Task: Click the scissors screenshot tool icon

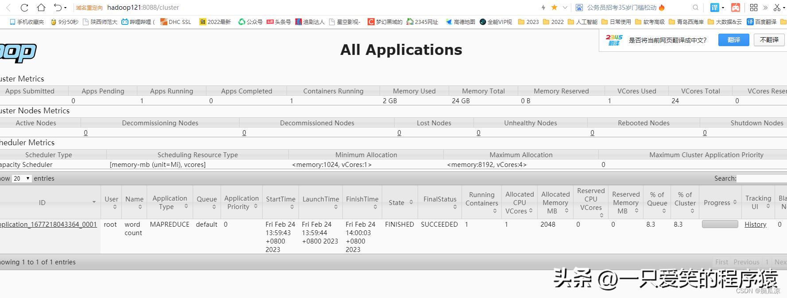Action: pos(777,8)
